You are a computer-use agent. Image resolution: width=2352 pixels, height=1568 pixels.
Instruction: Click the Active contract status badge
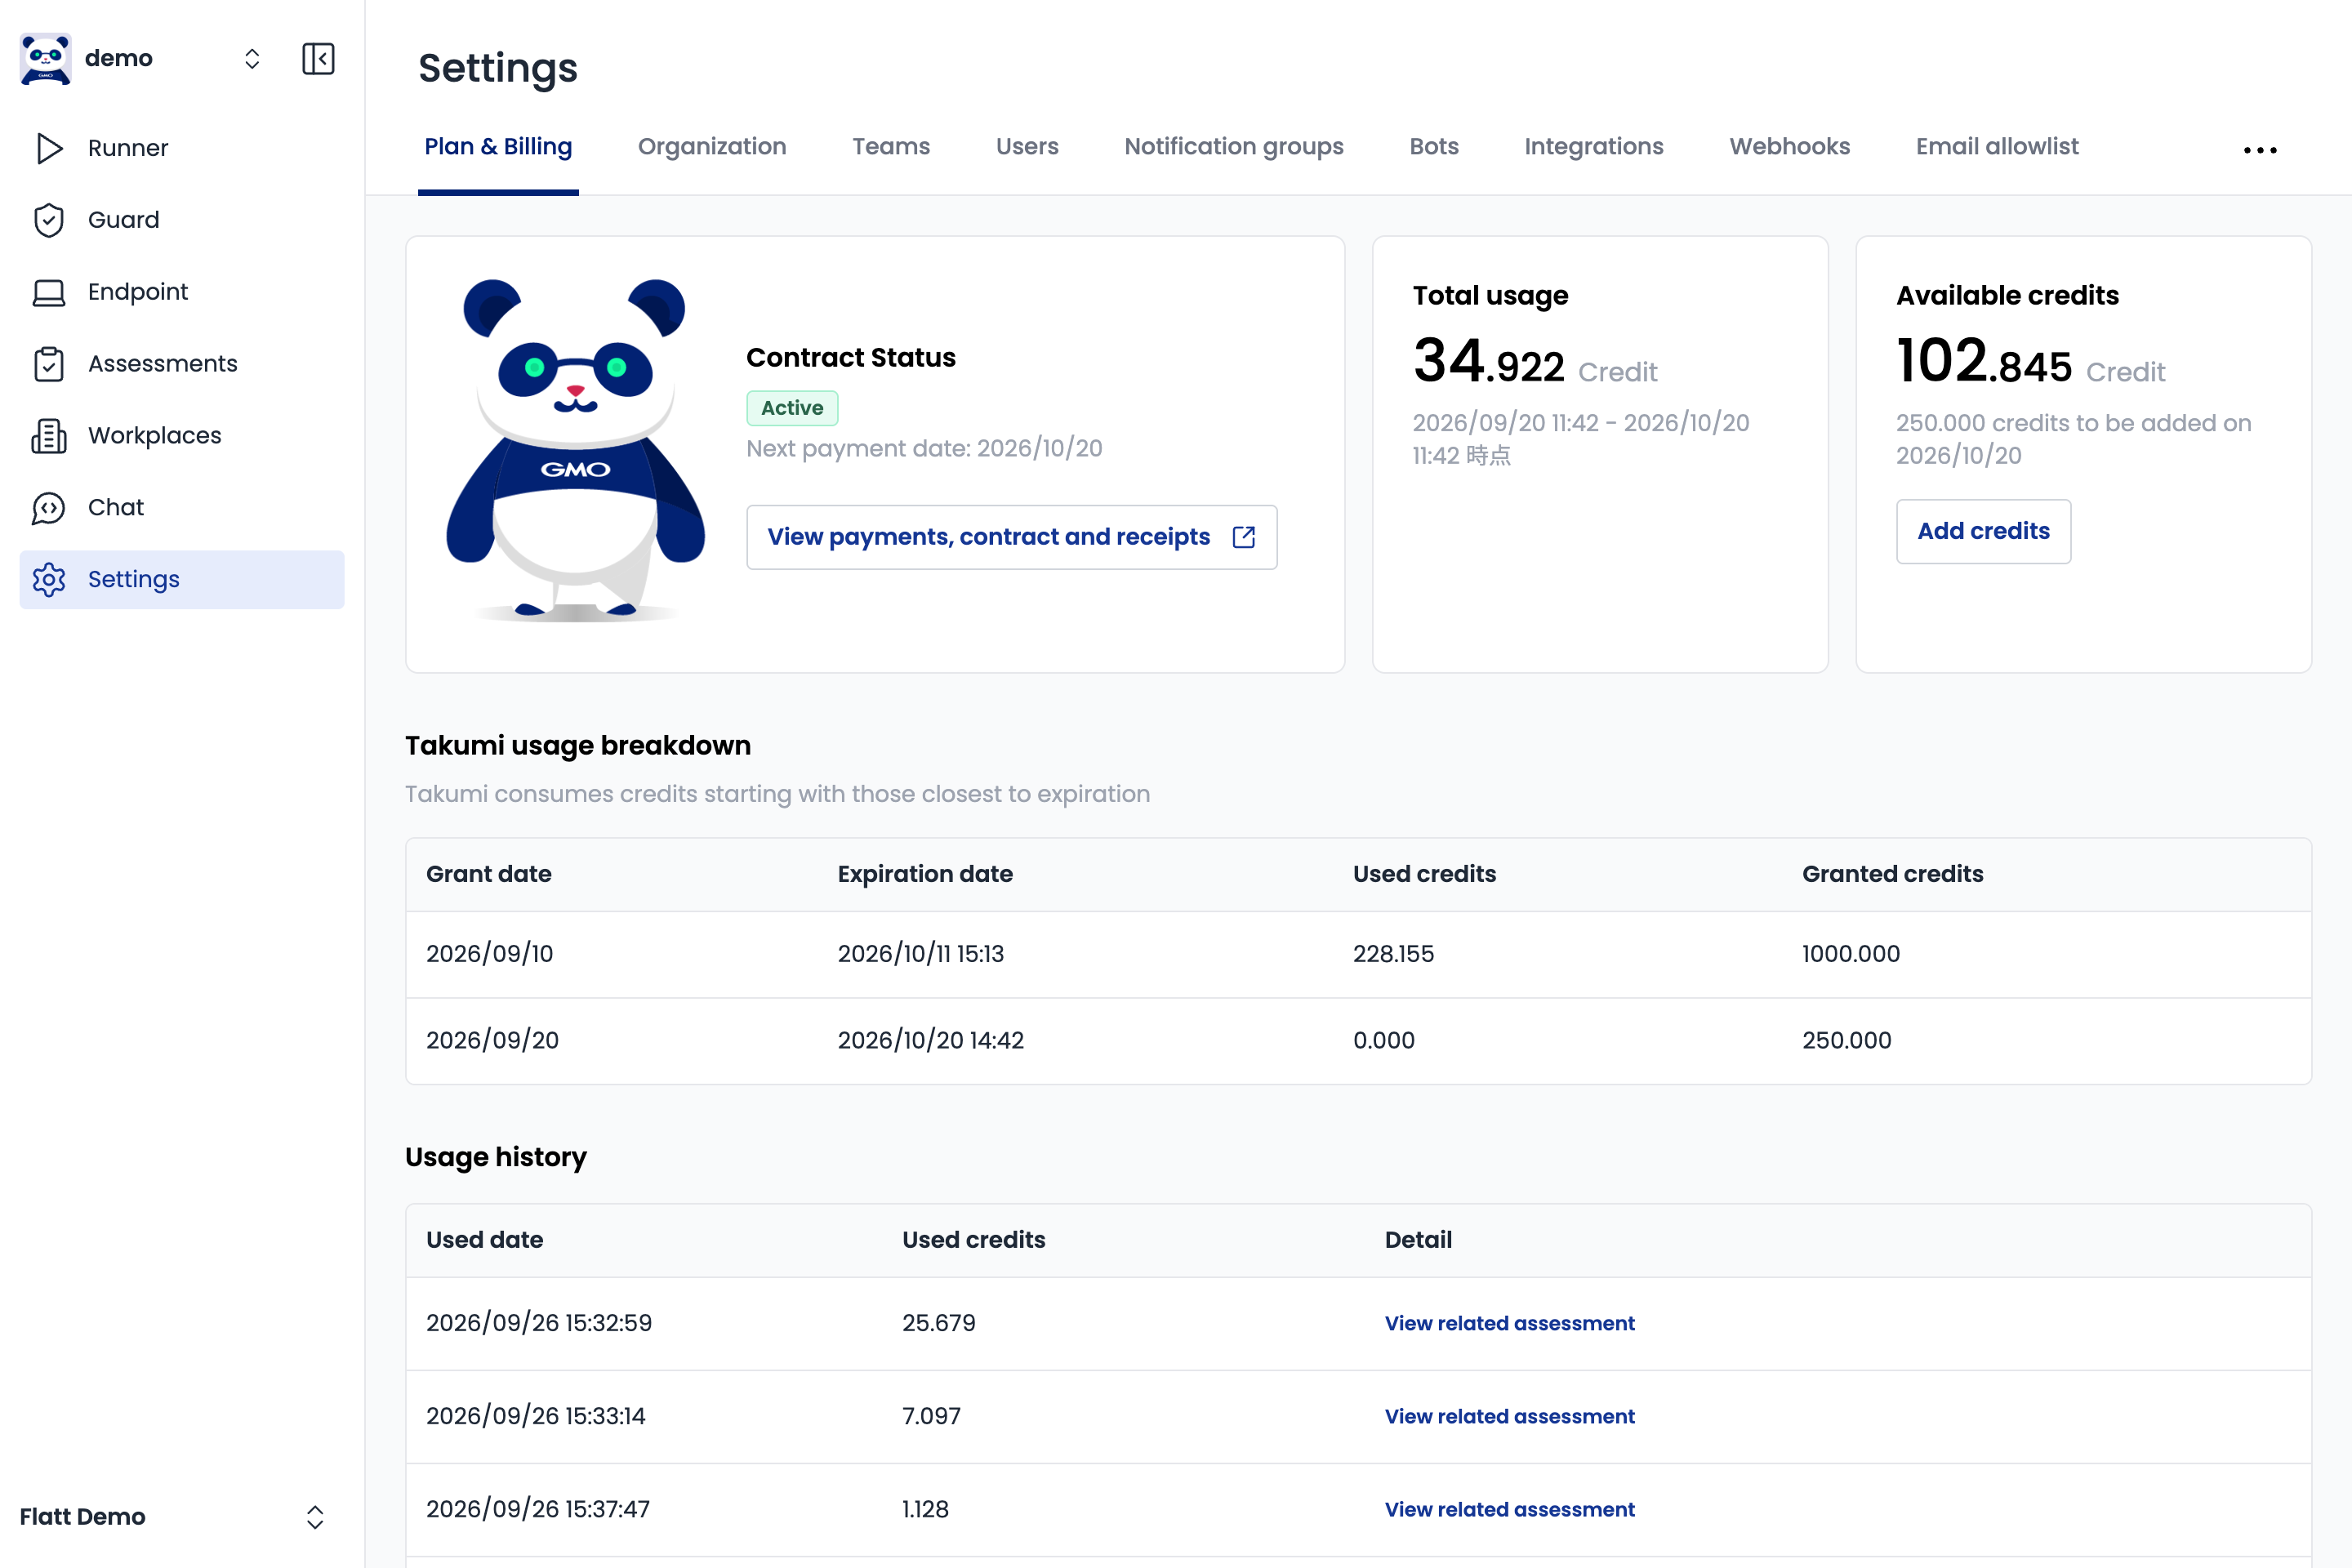point(792,408)
